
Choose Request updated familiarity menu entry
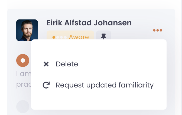point(105,85)
